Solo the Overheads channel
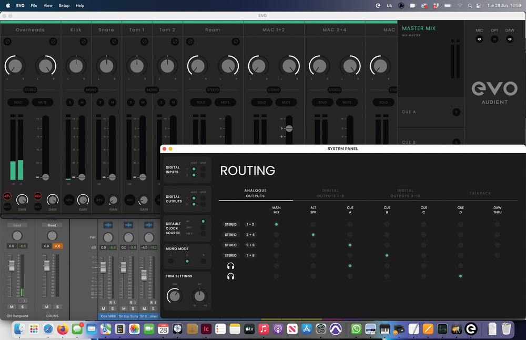526x340 pixels. tap(18, 102)
